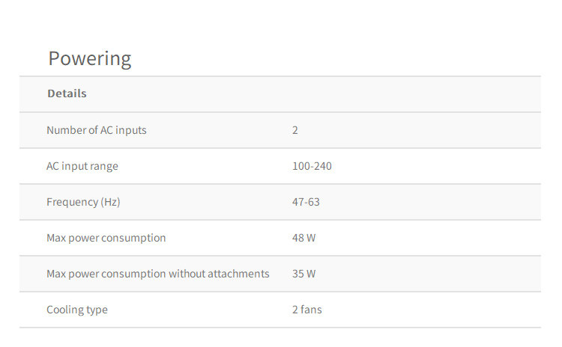Click the word "type" in the last row
Image resolution: width=562 pixels, height=347 pixels.
[98, 310]
